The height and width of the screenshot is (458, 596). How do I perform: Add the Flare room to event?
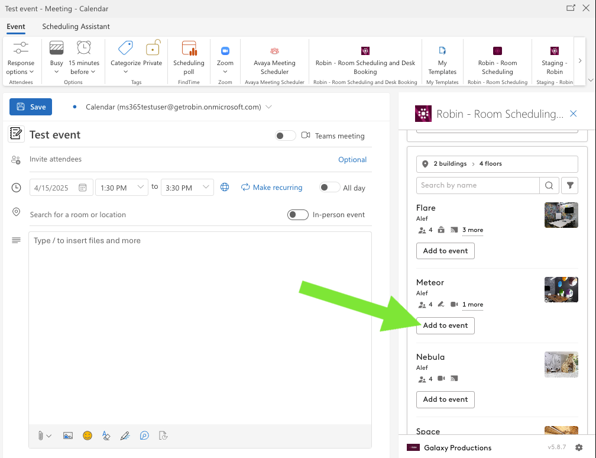(445, 251)
